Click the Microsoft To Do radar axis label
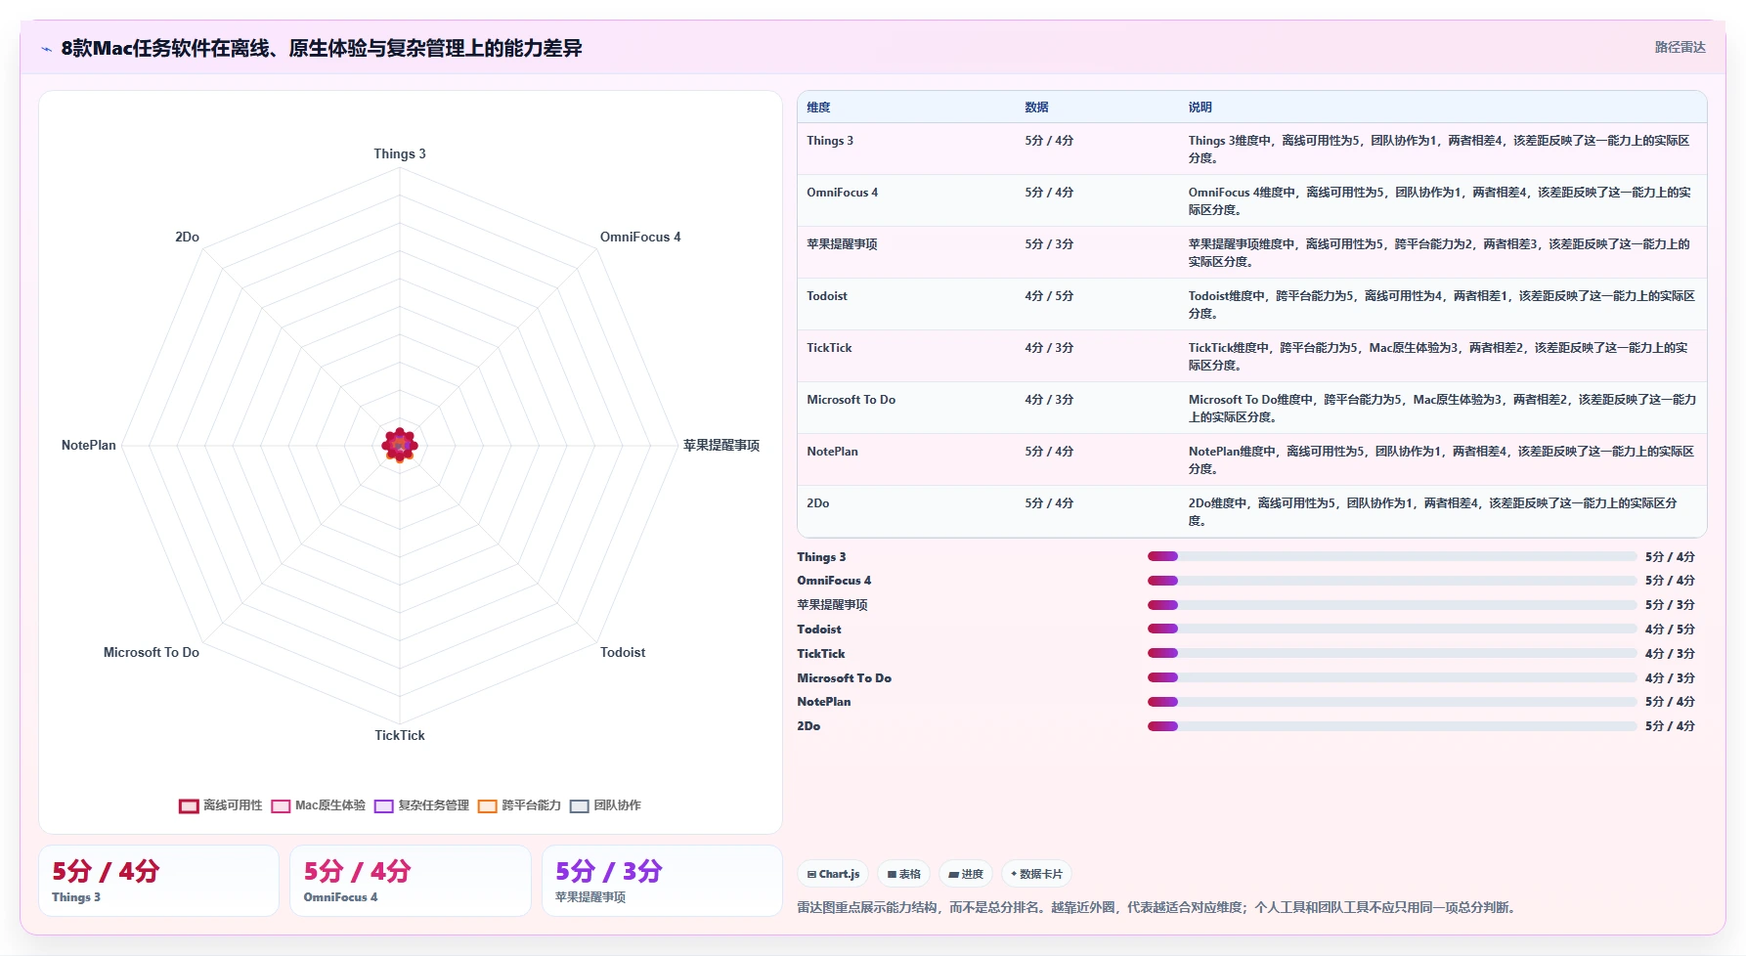This screenshot has width=1746, height=956. [152, 652]
